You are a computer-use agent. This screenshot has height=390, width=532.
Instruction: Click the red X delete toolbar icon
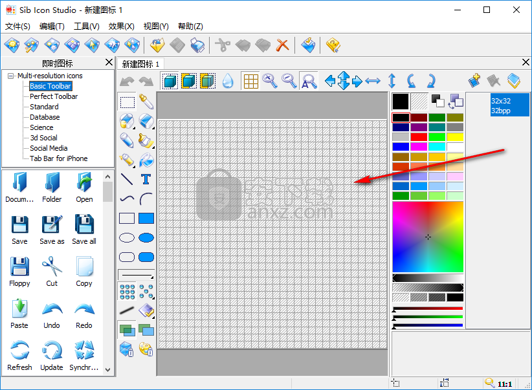[282, 45]
